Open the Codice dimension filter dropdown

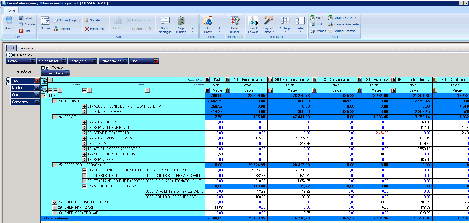(x=33, y=61)
